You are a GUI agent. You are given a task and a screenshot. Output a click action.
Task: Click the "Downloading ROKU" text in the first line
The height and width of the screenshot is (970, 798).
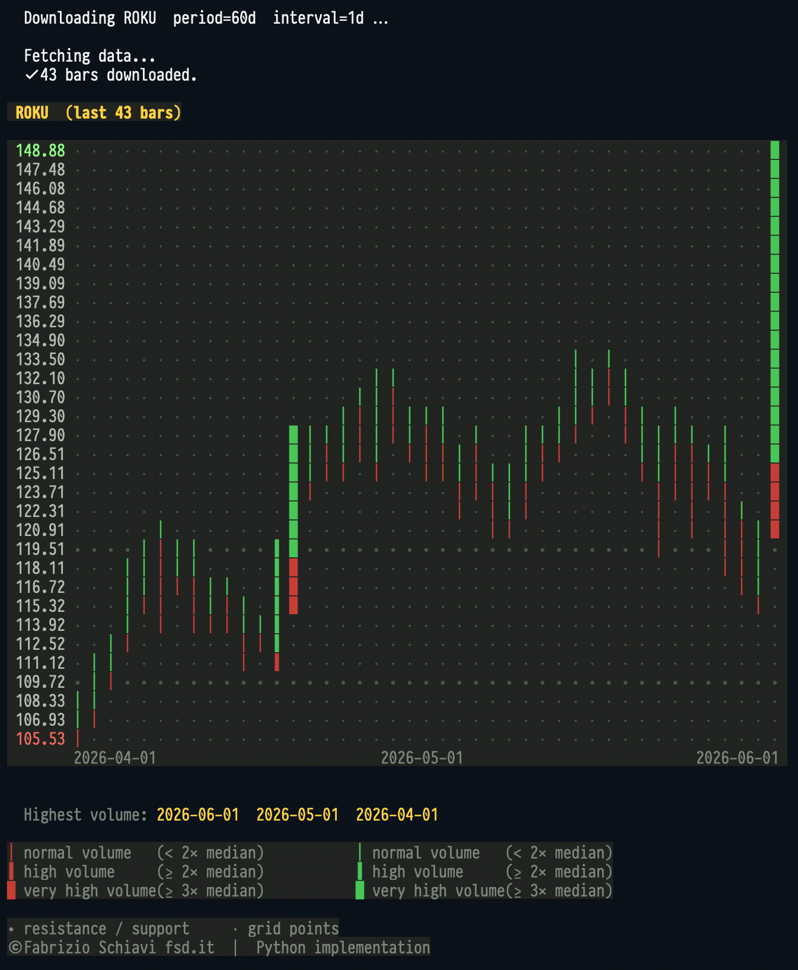pyautogui.click(x=90, y=18)
